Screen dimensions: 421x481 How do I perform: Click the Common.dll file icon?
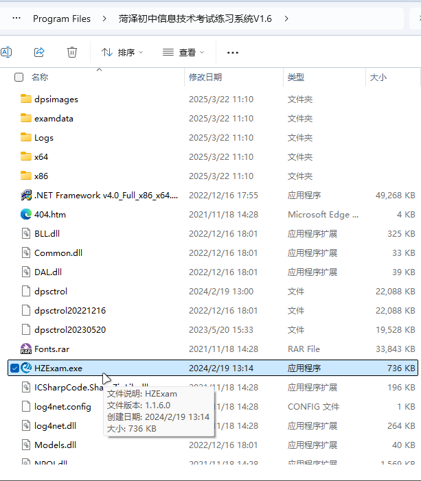(x=26, y=253)
